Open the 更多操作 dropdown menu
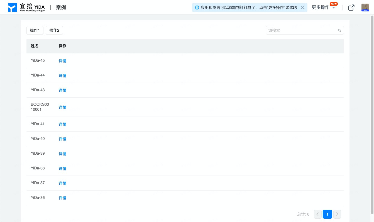This screenshot has height=222, width=374. pyautogui.click(x=323, y=8)
